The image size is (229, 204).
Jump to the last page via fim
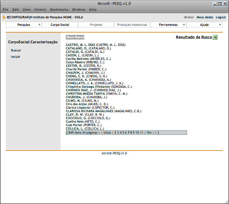click(149, 133)
